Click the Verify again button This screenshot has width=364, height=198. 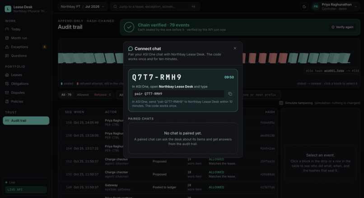342,27
